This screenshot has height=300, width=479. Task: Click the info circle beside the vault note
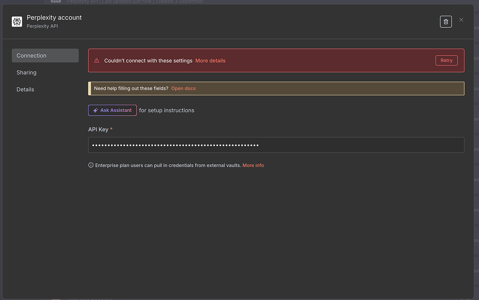(90, 165)
